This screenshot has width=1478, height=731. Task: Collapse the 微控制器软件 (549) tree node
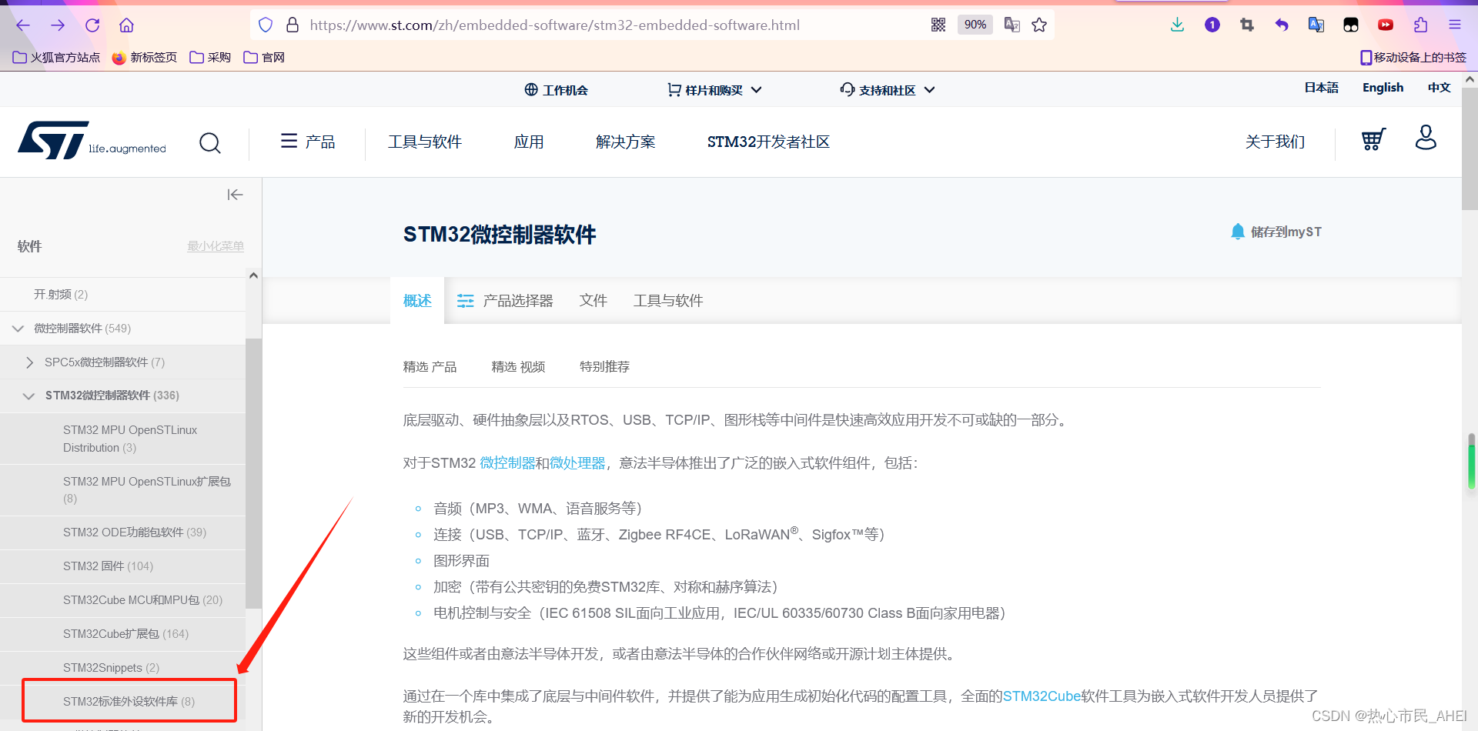(18, 329)
